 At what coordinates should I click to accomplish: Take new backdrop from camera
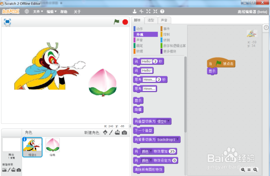pos(19,170)
